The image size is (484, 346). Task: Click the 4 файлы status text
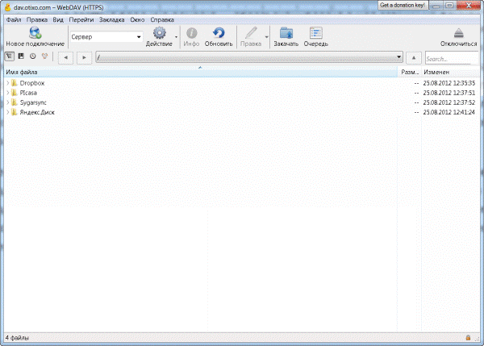[17, 338]
